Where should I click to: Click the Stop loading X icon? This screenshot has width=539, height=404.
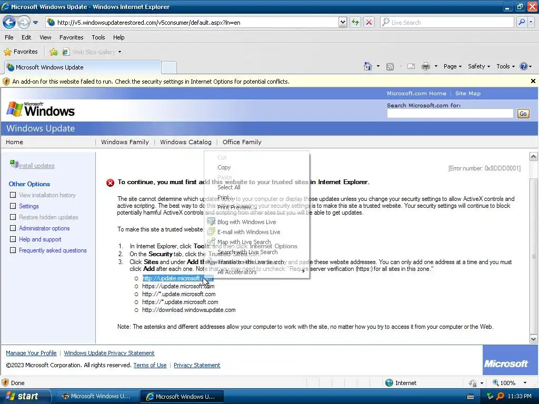click(x=369, y=22)
